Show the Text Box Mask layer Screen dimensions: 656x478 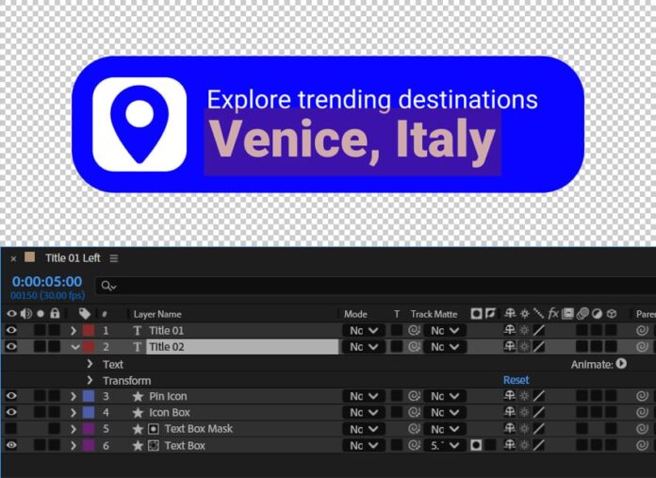(11, 429)
